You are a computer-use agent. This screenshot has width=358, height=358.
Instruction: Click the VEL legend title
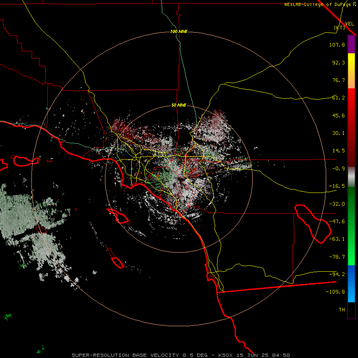point(349,24)
